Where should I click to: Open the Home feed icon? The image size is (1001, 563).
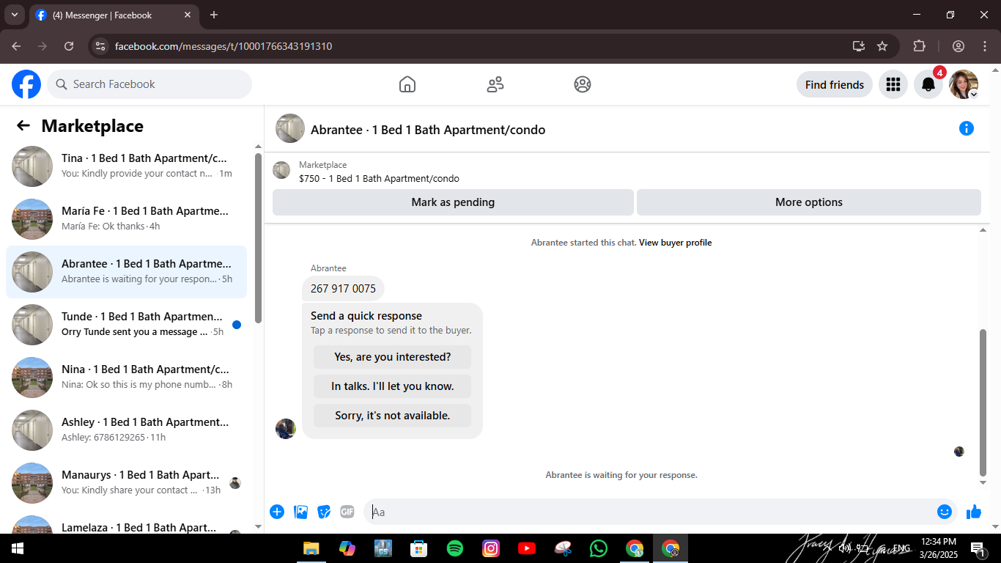[407, 84]
